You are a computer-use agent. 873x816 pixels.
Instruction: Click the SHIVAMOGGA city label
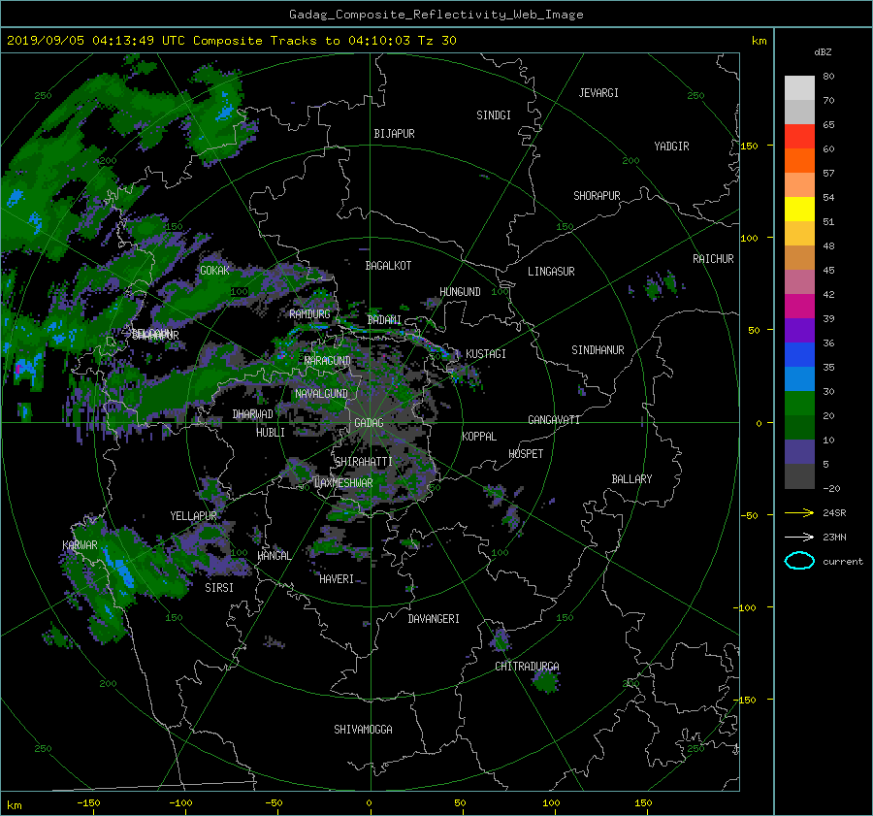pos(363,730)
